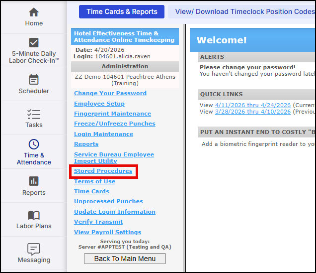Open Freeze/Unfreeze Punches link
Image resolution: width=316 pixels, height=273 pixels.
[115, 124]
